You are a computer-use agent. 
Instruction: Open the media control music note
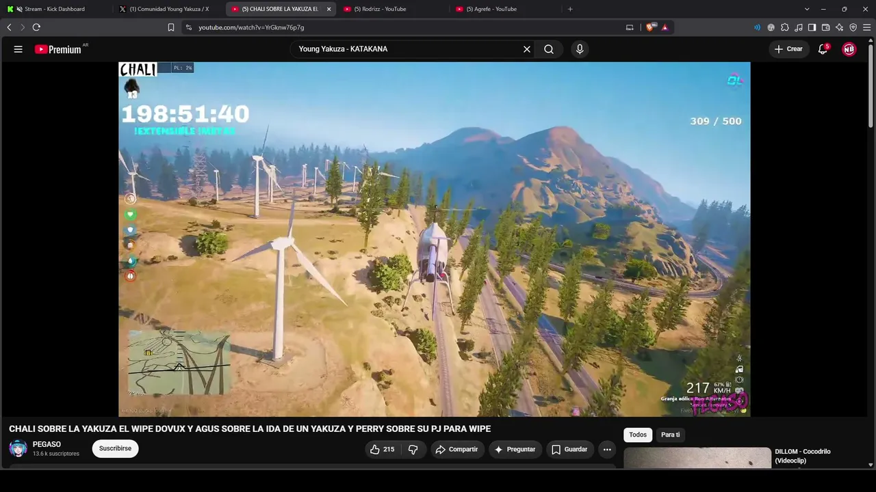click(799, 27)
